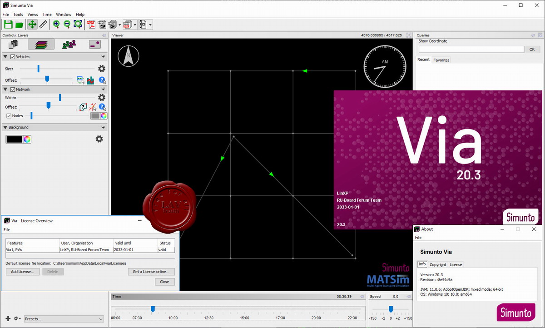Click the PNG image sequence export icon
This screenshot has width=545, height=328.
pyautogui.click(x=112, y=25)
